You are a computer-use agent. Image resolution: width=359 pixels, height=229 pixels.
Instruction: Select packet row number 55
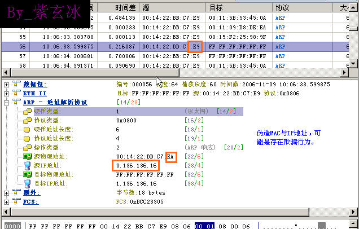[x=175, y=37]
